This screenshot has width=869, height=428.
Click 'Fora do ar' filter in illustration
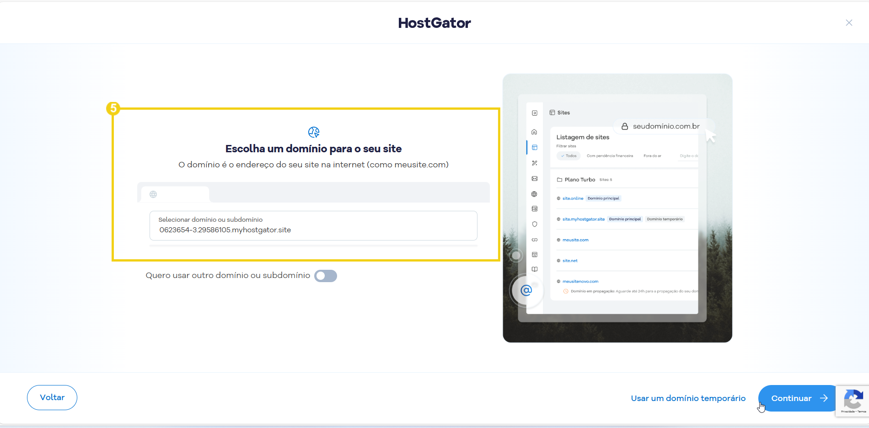click(652, 156)
